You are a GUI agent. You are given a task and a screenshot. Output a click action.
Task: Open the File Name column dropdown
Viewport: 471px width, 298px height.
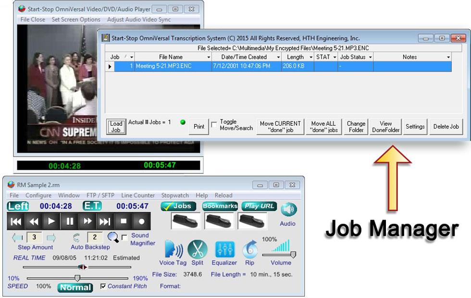coord(209,57)
